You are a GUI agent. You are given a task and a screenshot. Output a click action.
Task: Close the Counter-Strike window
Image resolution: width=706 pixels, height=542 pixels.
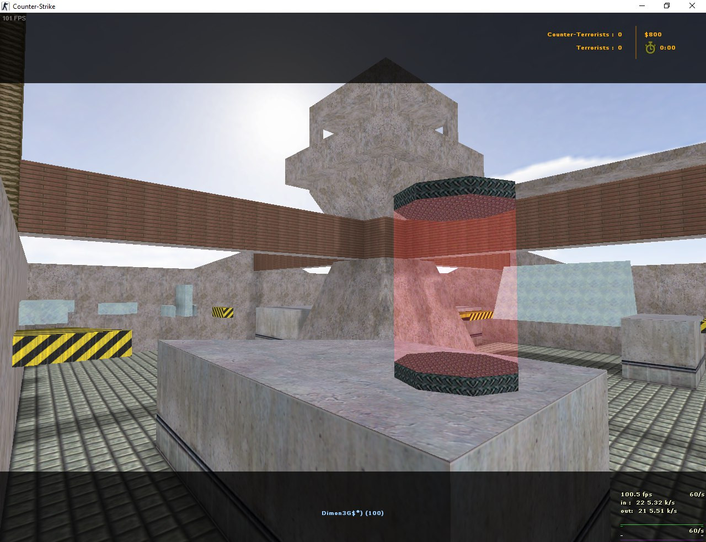[x=692, y=6]
